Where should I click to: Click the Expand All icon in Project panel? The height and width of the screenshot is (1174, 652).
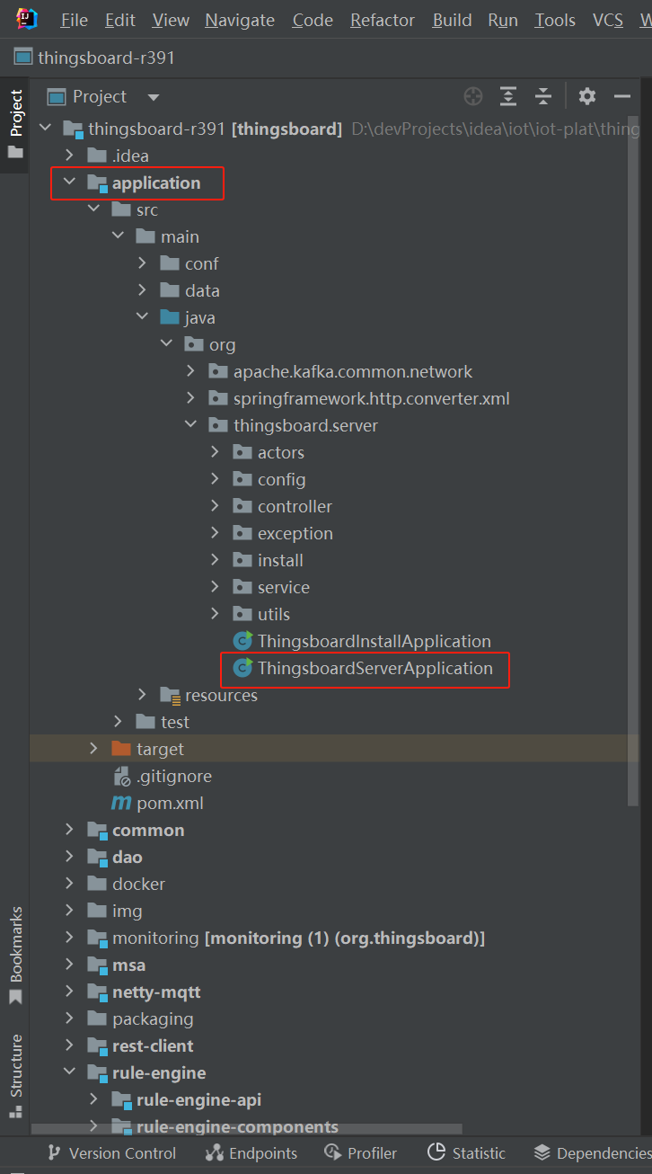tap(508, 96)
